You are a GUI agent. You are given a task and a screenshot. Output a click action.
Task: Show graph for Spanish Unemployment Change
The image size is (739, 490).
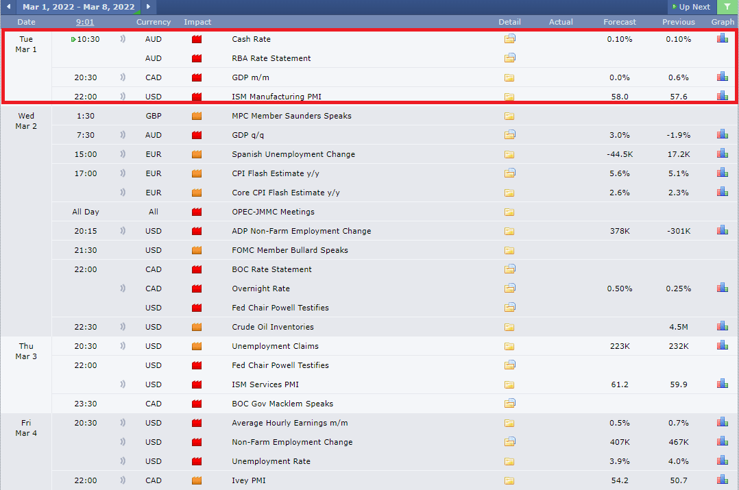point(723,153)
